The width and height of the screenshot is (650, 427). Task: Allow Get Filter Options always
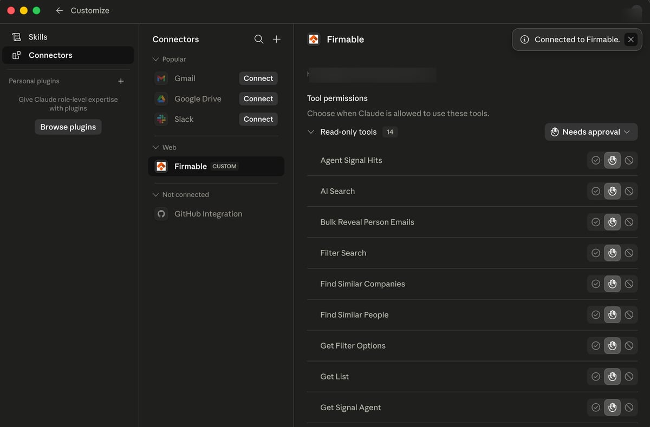click(596, 345)
